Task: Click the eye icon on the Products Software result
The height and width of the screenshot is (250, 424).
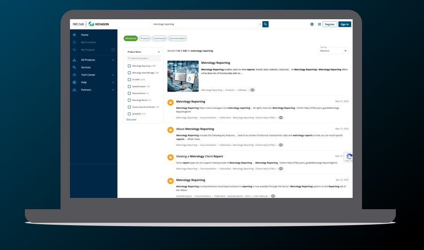Action: point(252,90)
